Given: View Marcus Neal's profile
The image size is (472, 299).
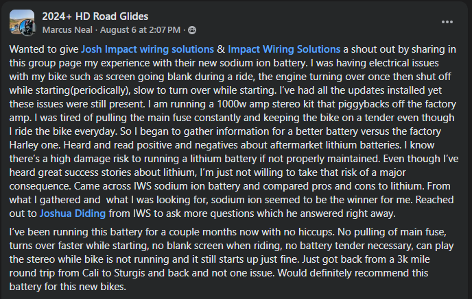Looking at the screenshot, I should tap(65, 29).
